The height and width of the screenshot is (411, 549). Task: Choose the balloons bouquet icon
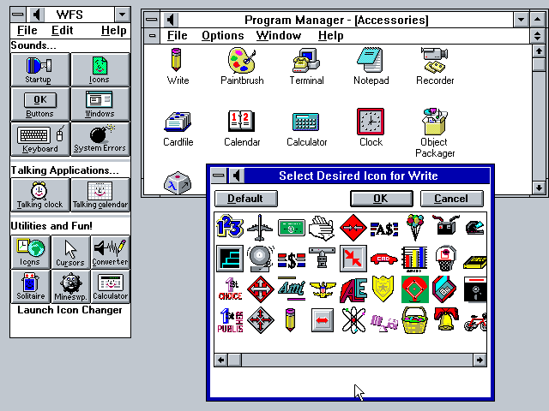pyautogui.click(x=415, y=228)
